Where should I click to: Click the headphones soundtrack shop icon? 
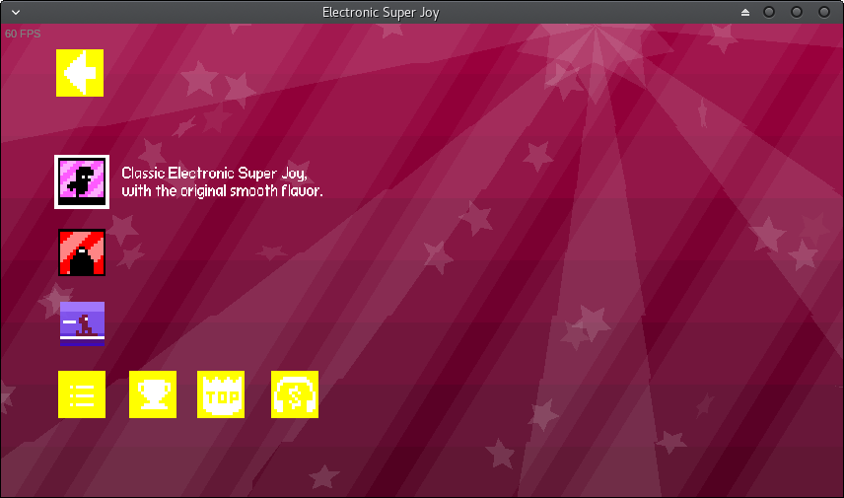coord(295,394)
